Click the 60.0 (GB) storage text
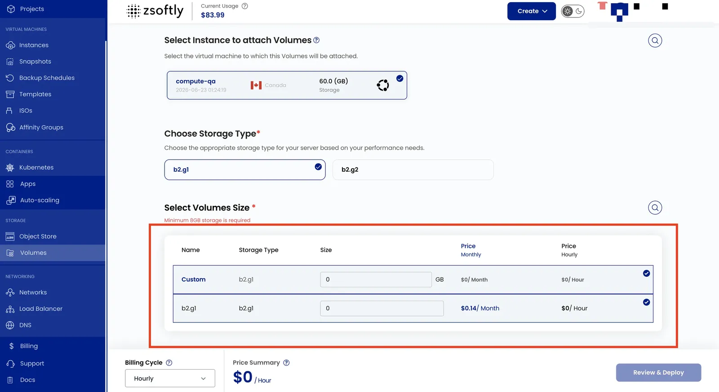 point(333,81)
